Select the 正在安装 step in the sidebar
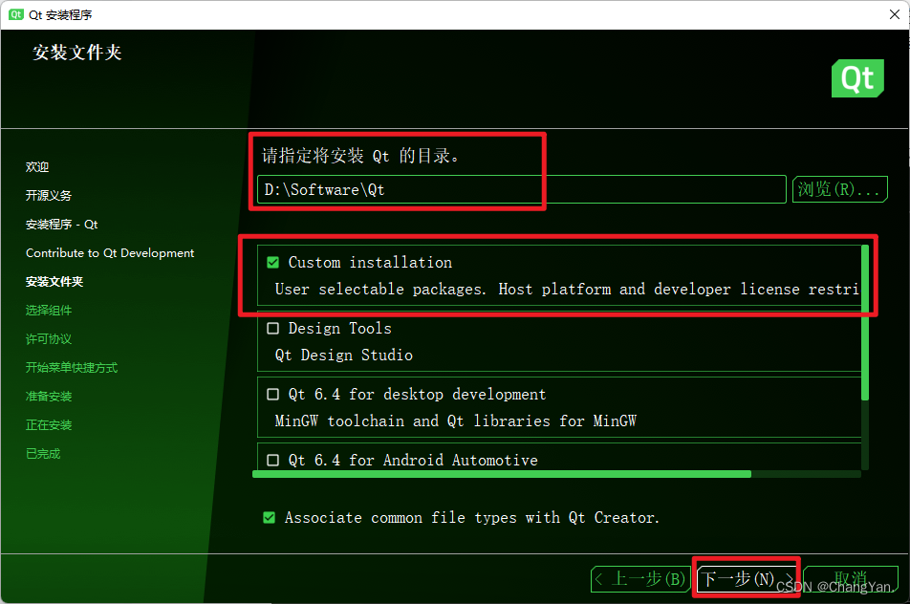 point(49,425)
